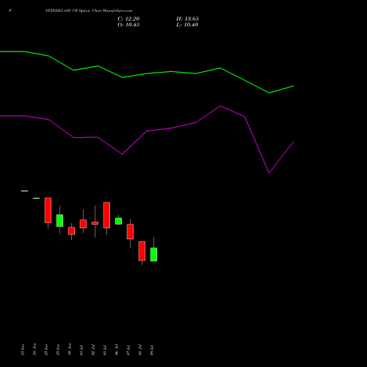Select the 07 Jul date label
The width and height of the screenshot is (367, 367).
point(128,350)
